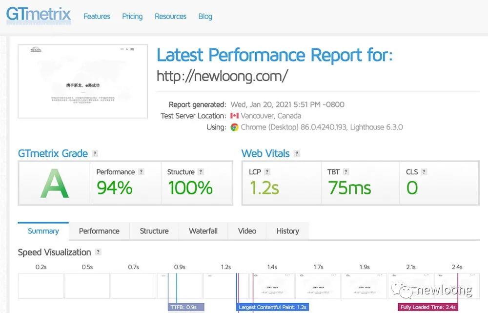Click the CLS help question mark
Screen dimensions: 488x313
pyautogui.click(x=424, y=172)
